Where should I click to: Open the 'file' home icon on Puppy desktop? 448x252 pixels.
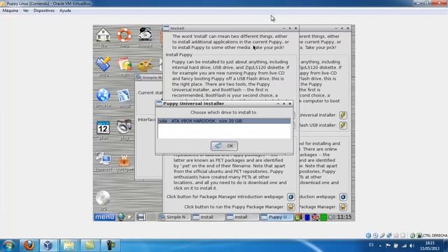click(x=103, y=35)
